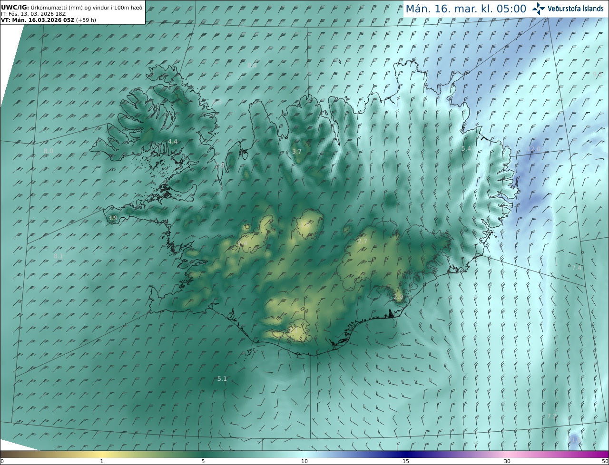Click the 5.4 value in northeast Iceland
The height and width of the screenshot is (465, 609).
467,149
